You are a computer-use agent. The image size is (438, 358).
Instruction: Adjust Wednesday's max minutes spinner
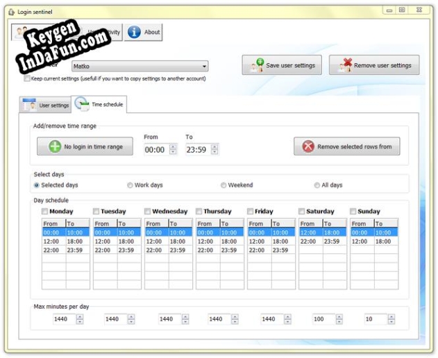pos(185,319)
